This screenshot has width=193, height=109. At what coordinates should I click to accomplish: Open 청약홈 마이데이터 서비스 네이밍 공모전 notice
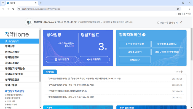click(x=67, y=91)
